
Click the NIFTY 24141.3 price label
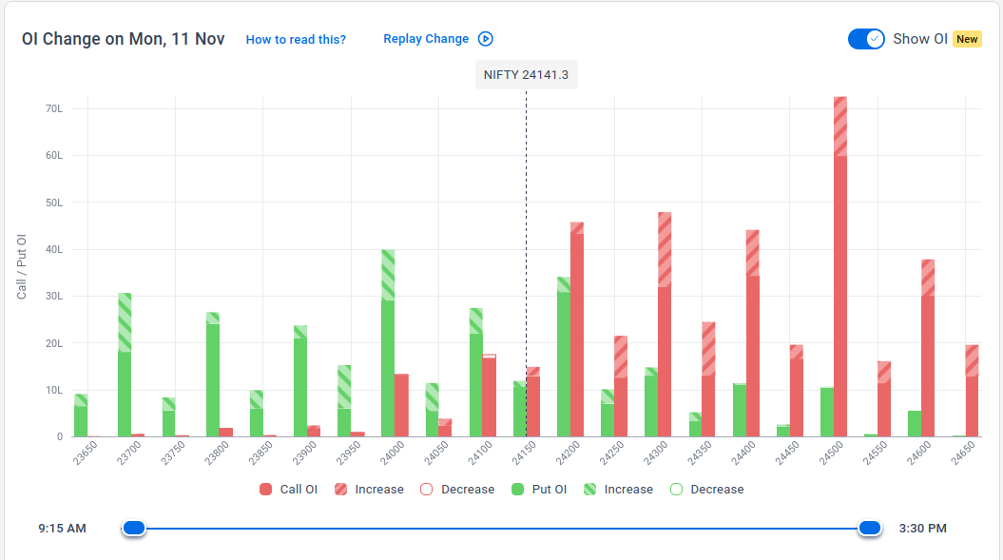click(x=526, y=75)
